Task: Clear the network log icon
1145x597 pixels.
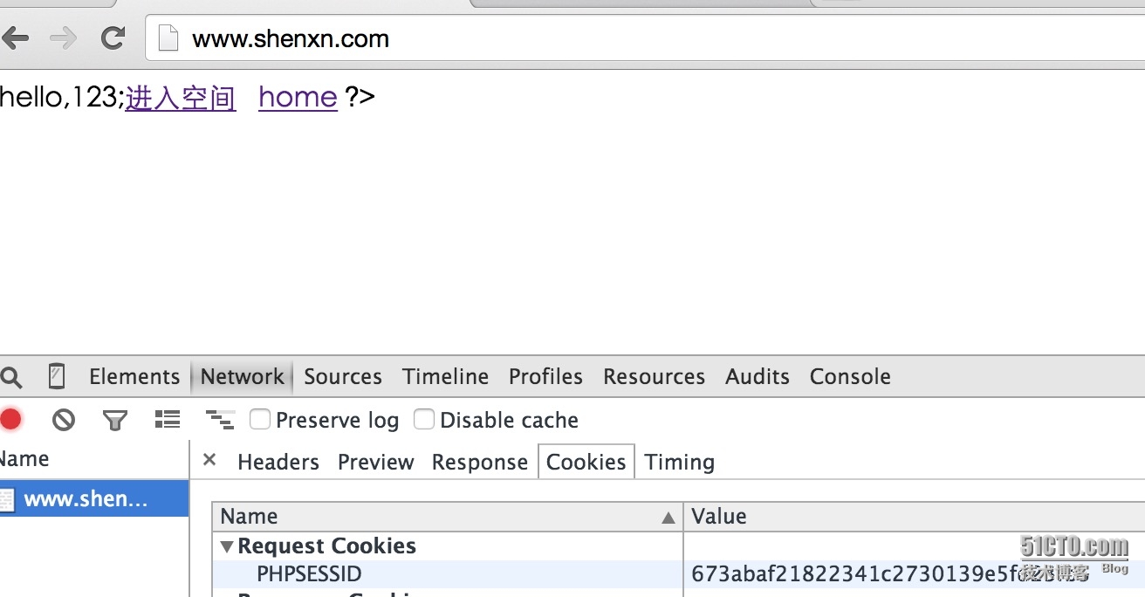Action: coord(63,420)
